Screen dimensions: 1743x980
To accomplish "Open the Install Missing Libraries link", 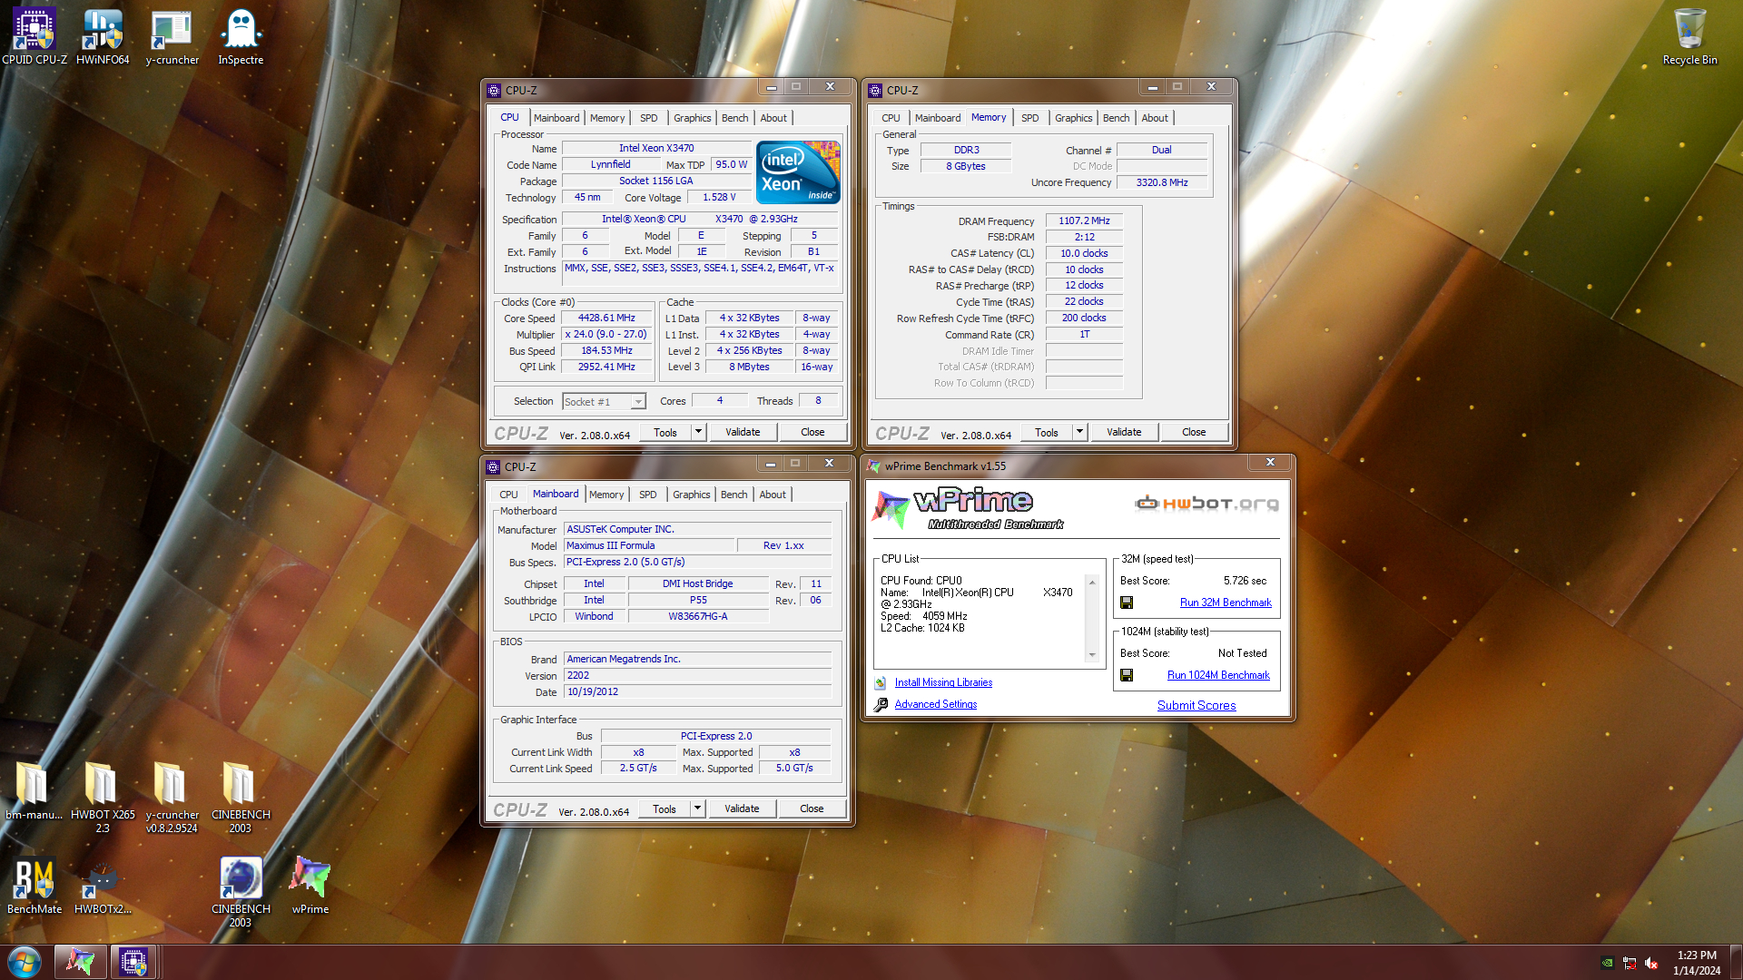I will pyautogui.click(x=943, y=682).
